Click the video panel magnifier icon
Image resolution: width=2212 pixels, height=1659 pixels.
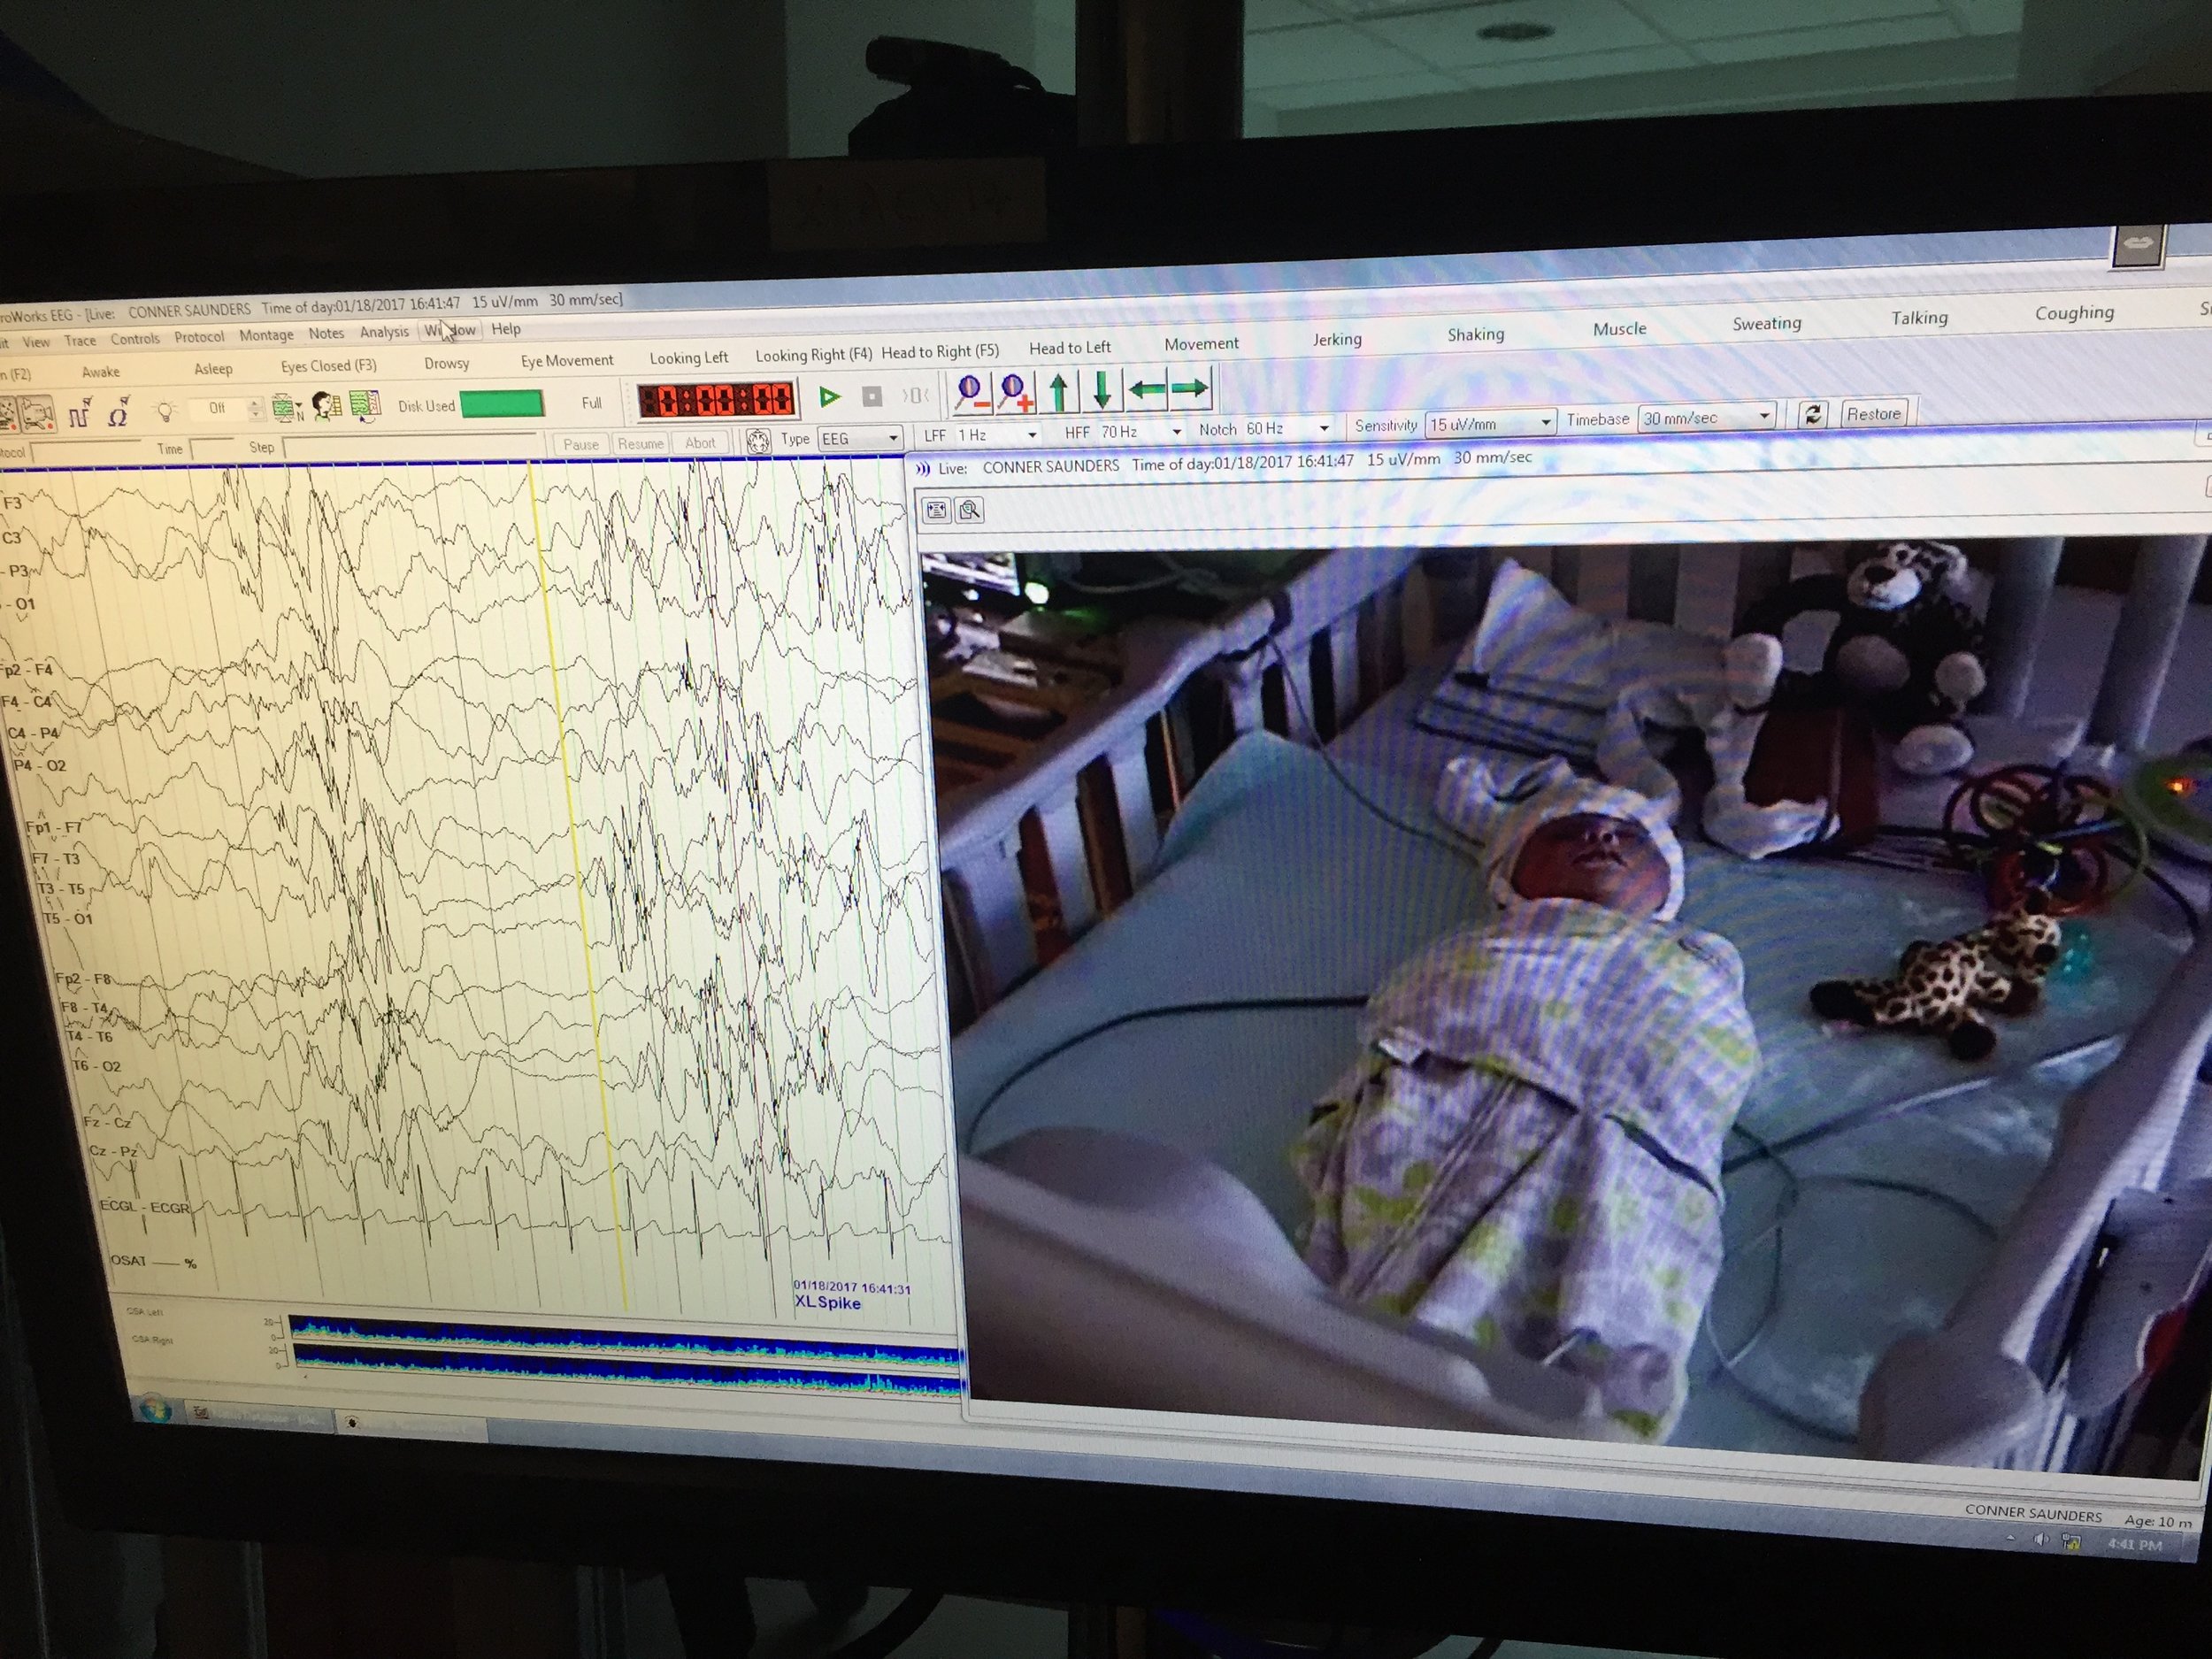[970, 511]
